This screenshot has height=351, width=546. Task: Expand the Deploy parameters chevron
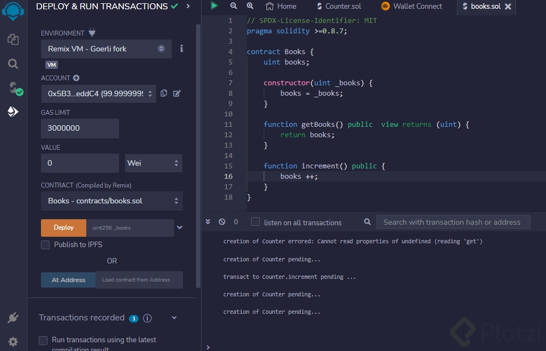[x=180, y=227]
